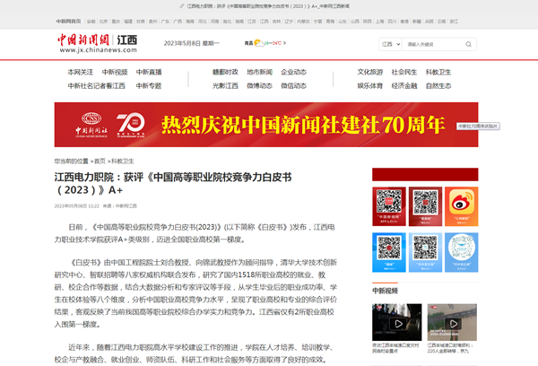
Task: Click the 中新社70周年 tooltip label
Action: (x=478, y=126)
